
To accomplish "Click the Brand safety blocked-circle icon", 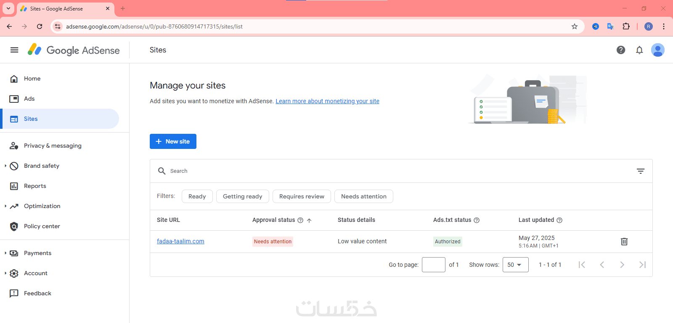I will tap(14, 166).
